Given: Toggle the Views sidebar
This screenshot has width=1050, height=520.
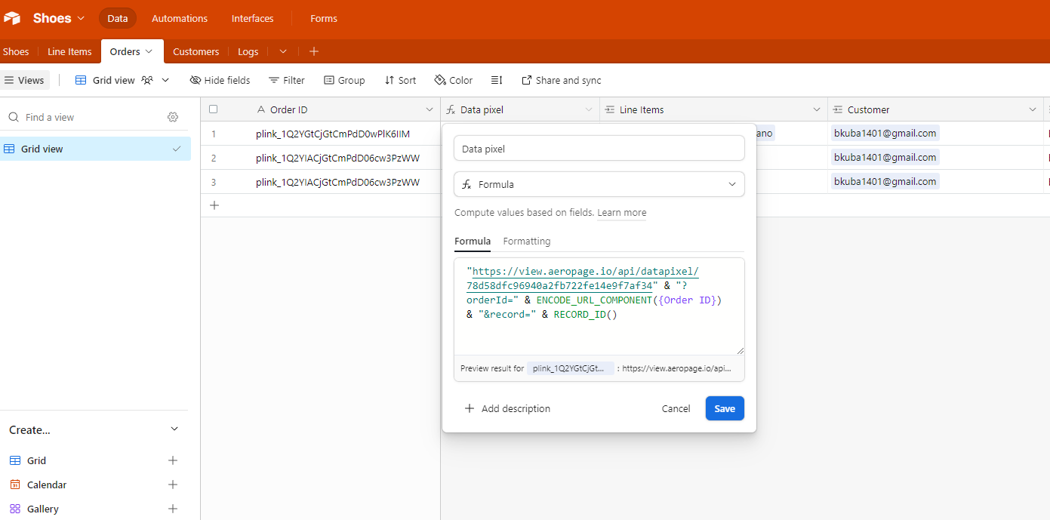Looking at the screenshot, I should (x=24, y=80).
